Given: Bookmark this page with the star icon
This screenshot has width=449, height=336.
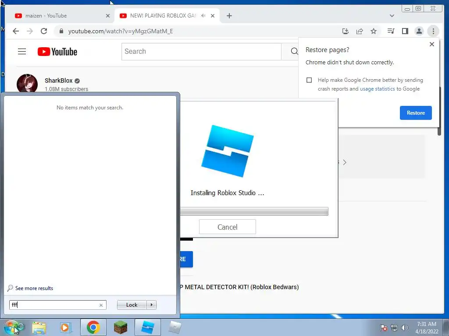Looking at the screenshot, I should coord(374,31).
